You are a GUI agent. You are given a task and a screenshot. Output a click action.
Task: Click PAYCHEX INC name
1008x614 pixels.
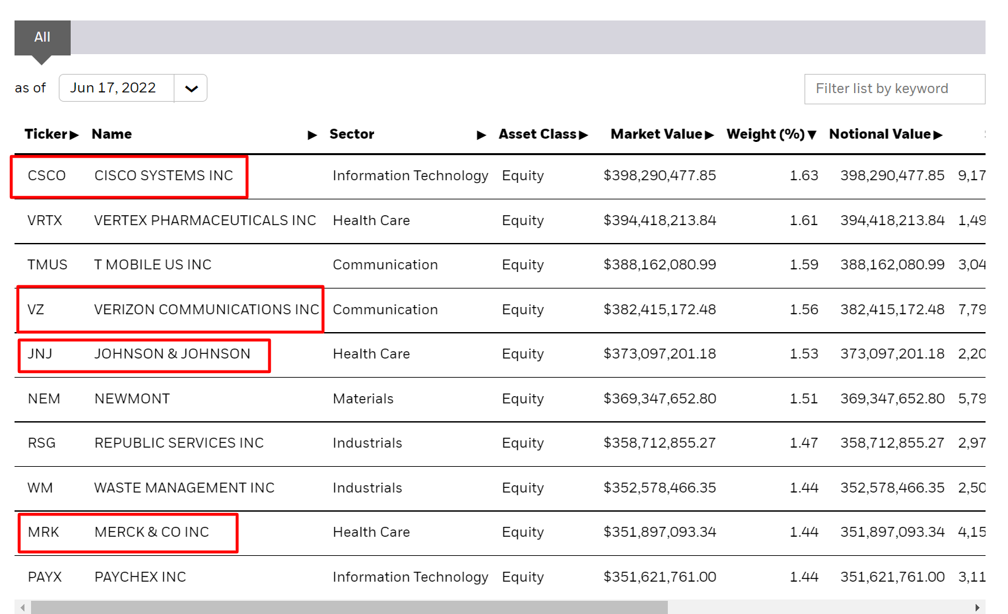coord(140,577)
